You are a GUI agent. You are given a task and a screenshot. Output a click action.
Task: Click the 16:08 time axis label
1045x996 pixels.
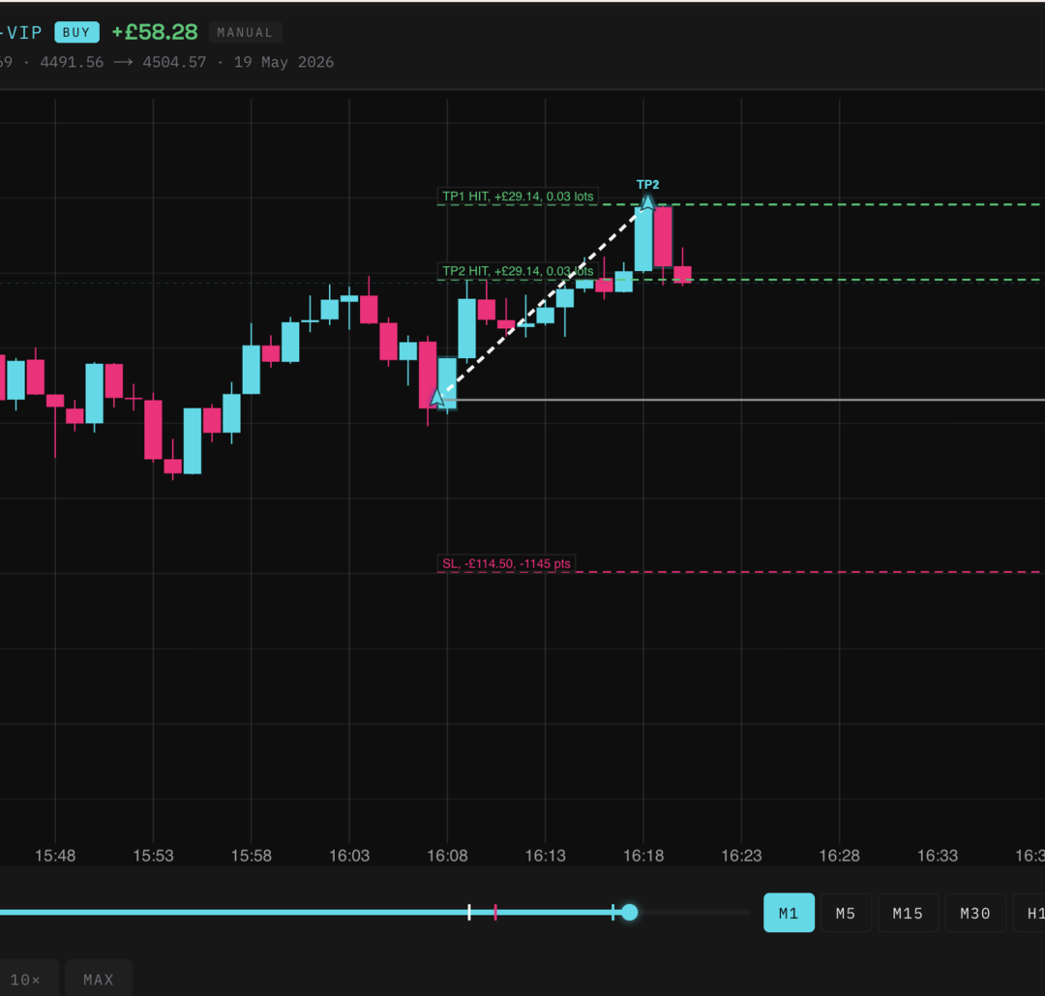coord(447,856)
